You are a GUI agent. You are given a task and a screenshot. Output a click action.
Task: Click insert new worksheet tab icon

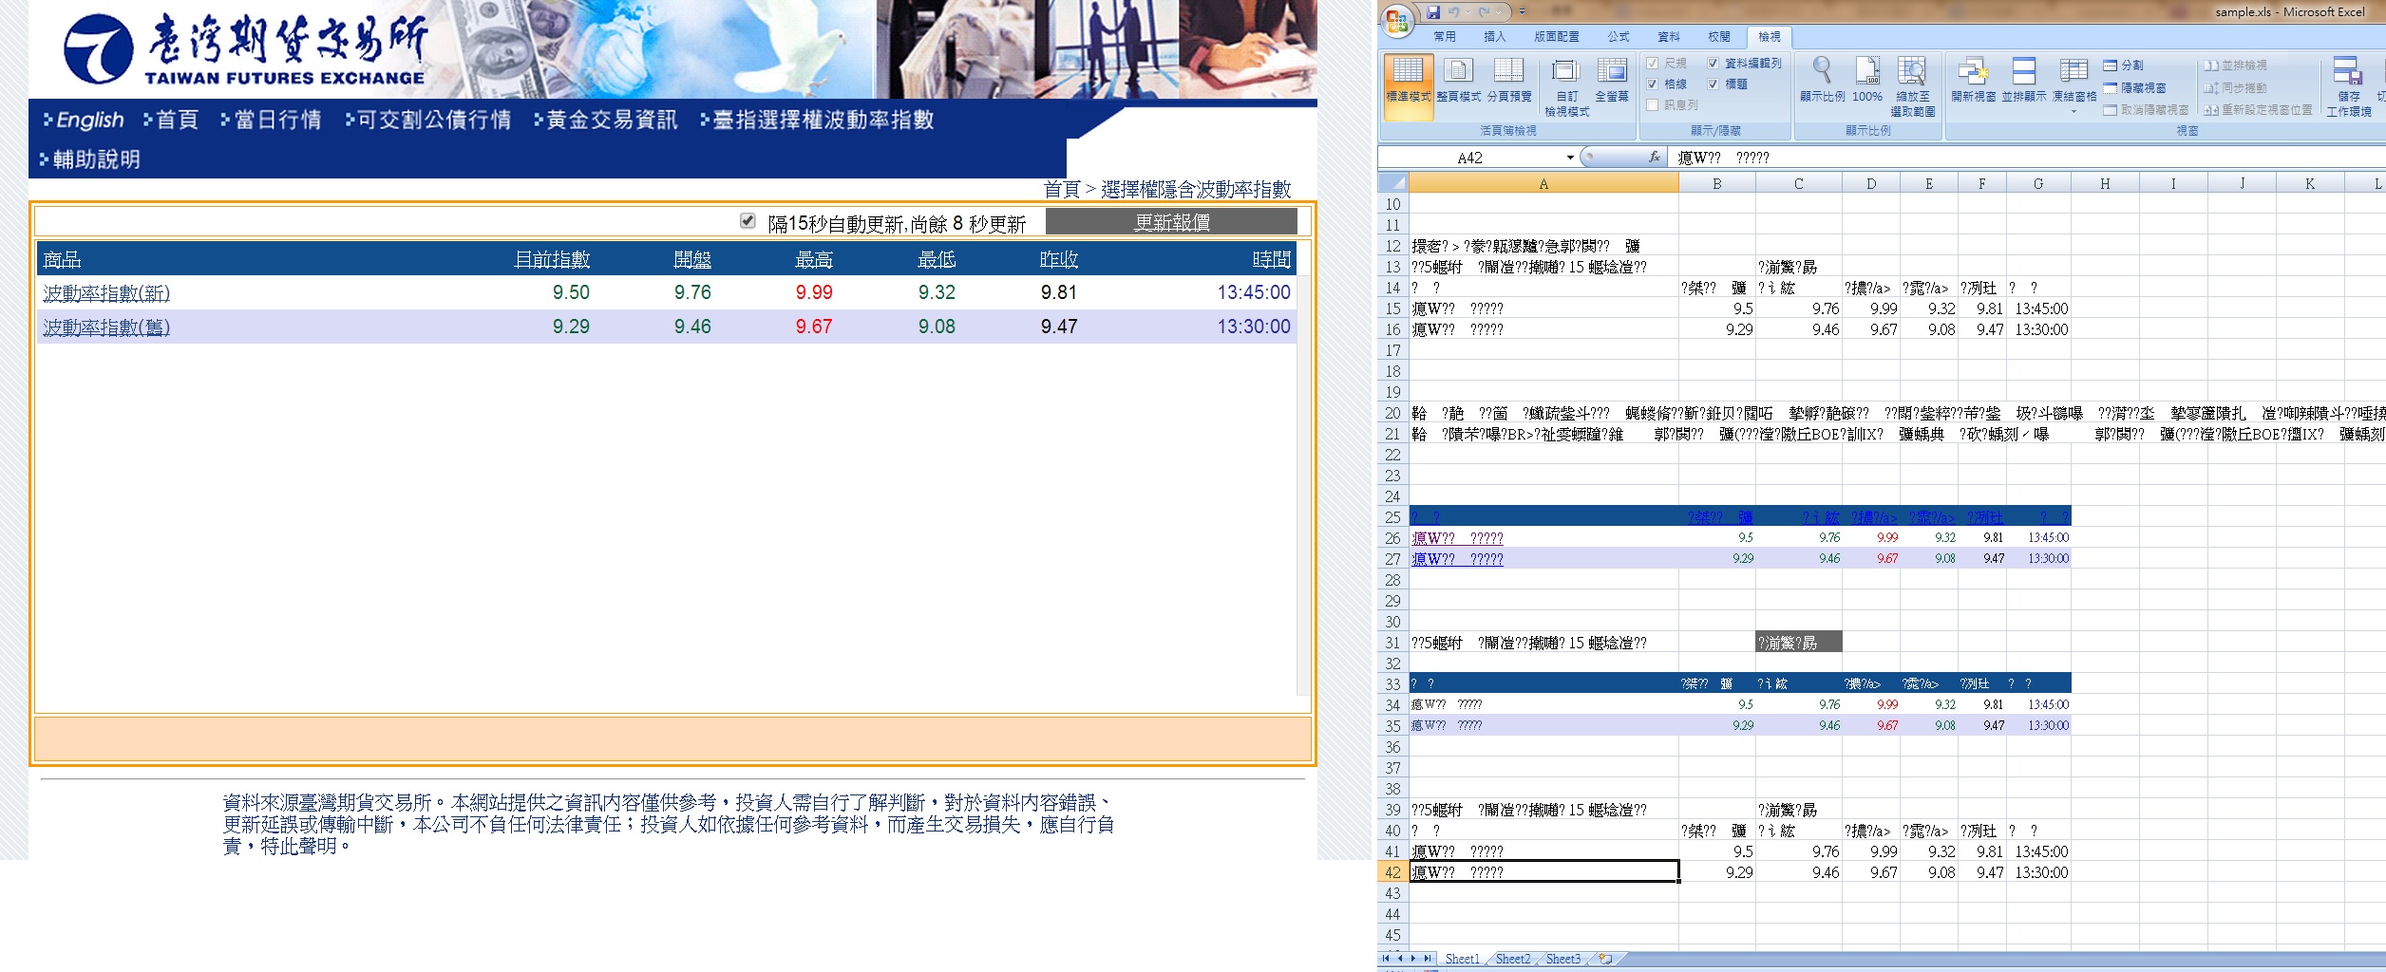1605,959
